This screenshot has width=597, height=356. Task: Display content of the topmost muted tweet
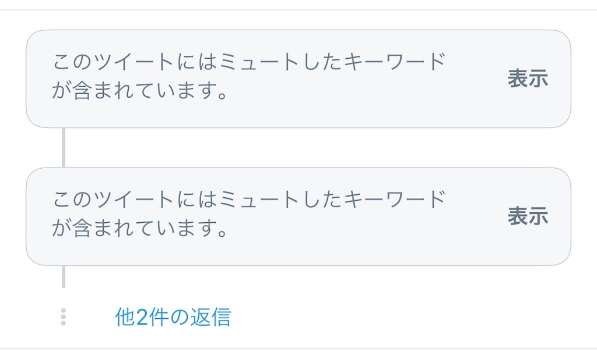click(x=528, y=79)
